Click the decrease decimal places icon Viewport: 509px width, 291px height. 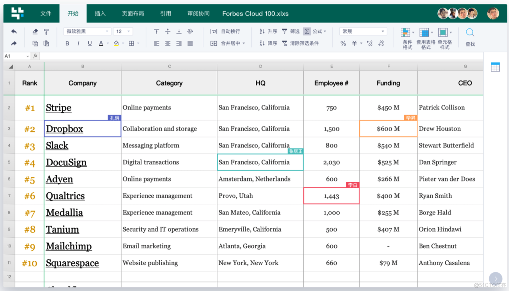pyautogui.click(x=381, y=43)
